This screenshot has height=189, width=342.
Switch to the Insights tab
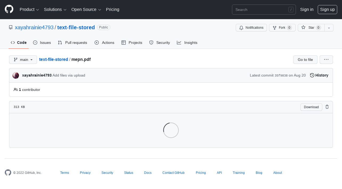coord(187,43)
